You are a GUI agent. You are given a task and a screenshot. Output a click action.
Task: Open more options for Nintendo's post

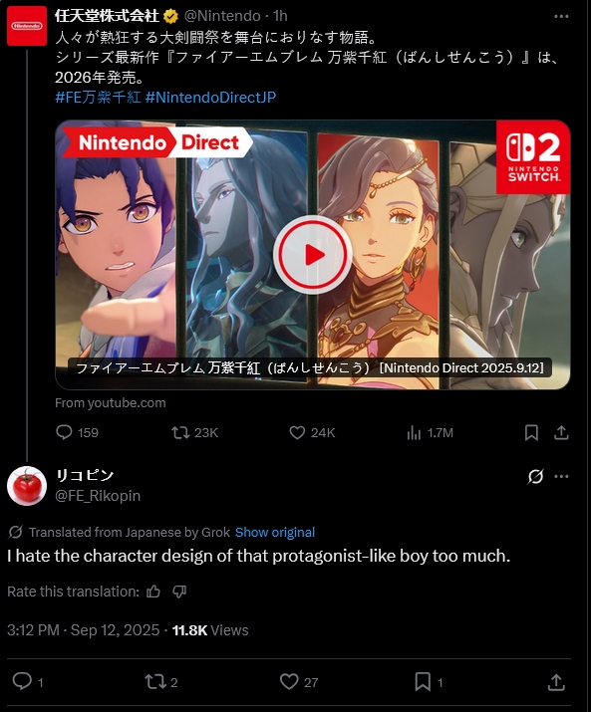(x=561, y=16)
